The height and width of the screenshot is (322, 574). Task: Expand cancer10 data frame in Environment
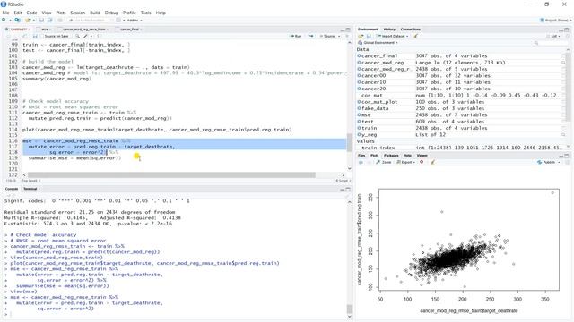coord(359,82)
